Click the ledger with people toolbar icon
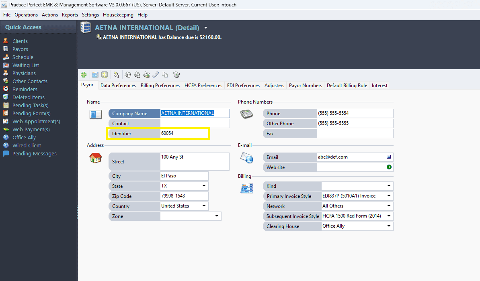The width and height of the screenshot is (480, 281). click(137, 75)
